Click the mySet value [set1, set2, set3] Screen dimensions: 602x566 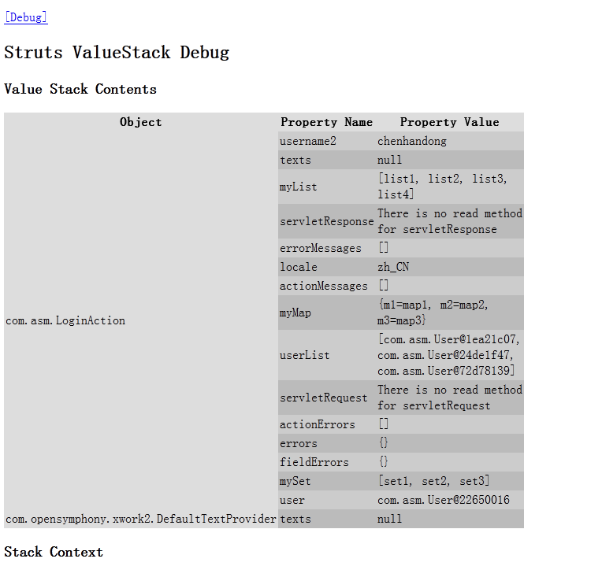[433, 481]
